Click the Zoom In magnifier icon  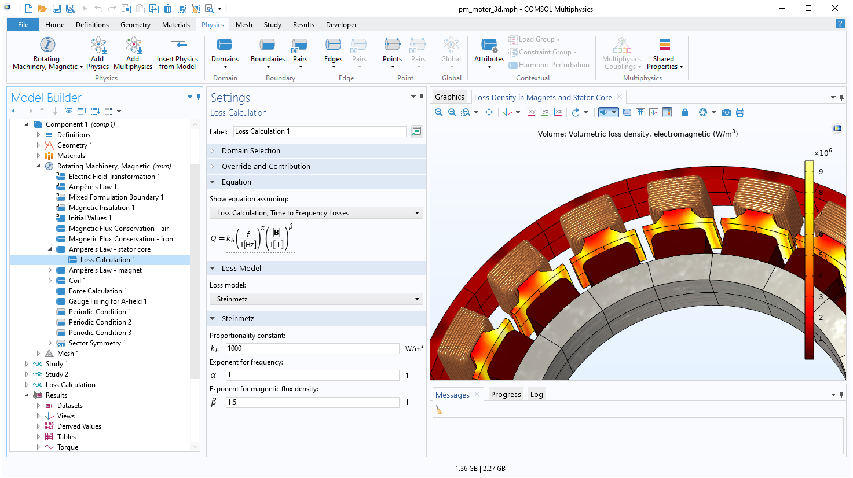coord(439,112)
